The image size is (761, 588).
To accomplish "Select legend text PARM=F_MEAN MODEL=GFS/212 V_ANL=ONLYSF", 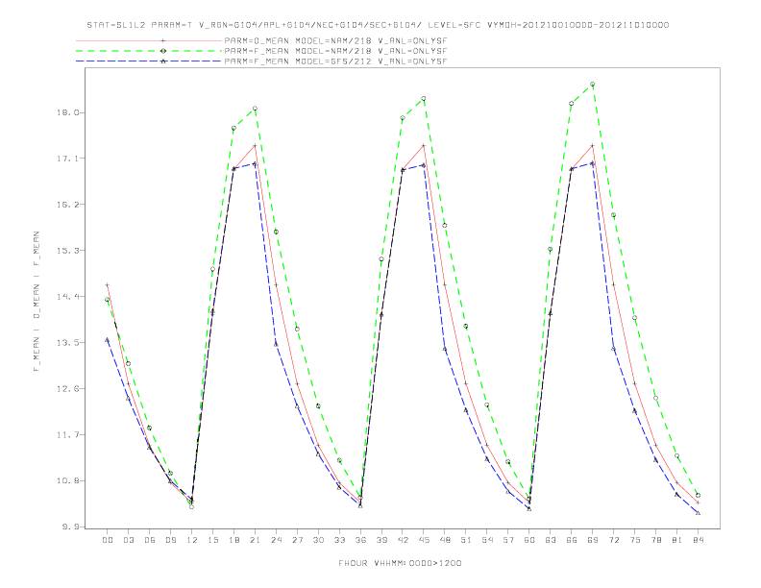I will pos(335,61).
